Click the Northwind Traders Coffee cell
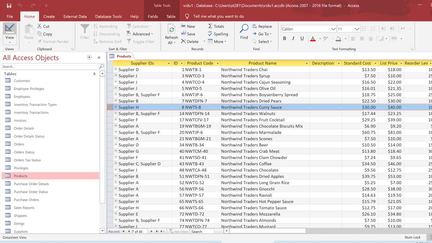This screenshot has width=432, height=243. [265, 163]
